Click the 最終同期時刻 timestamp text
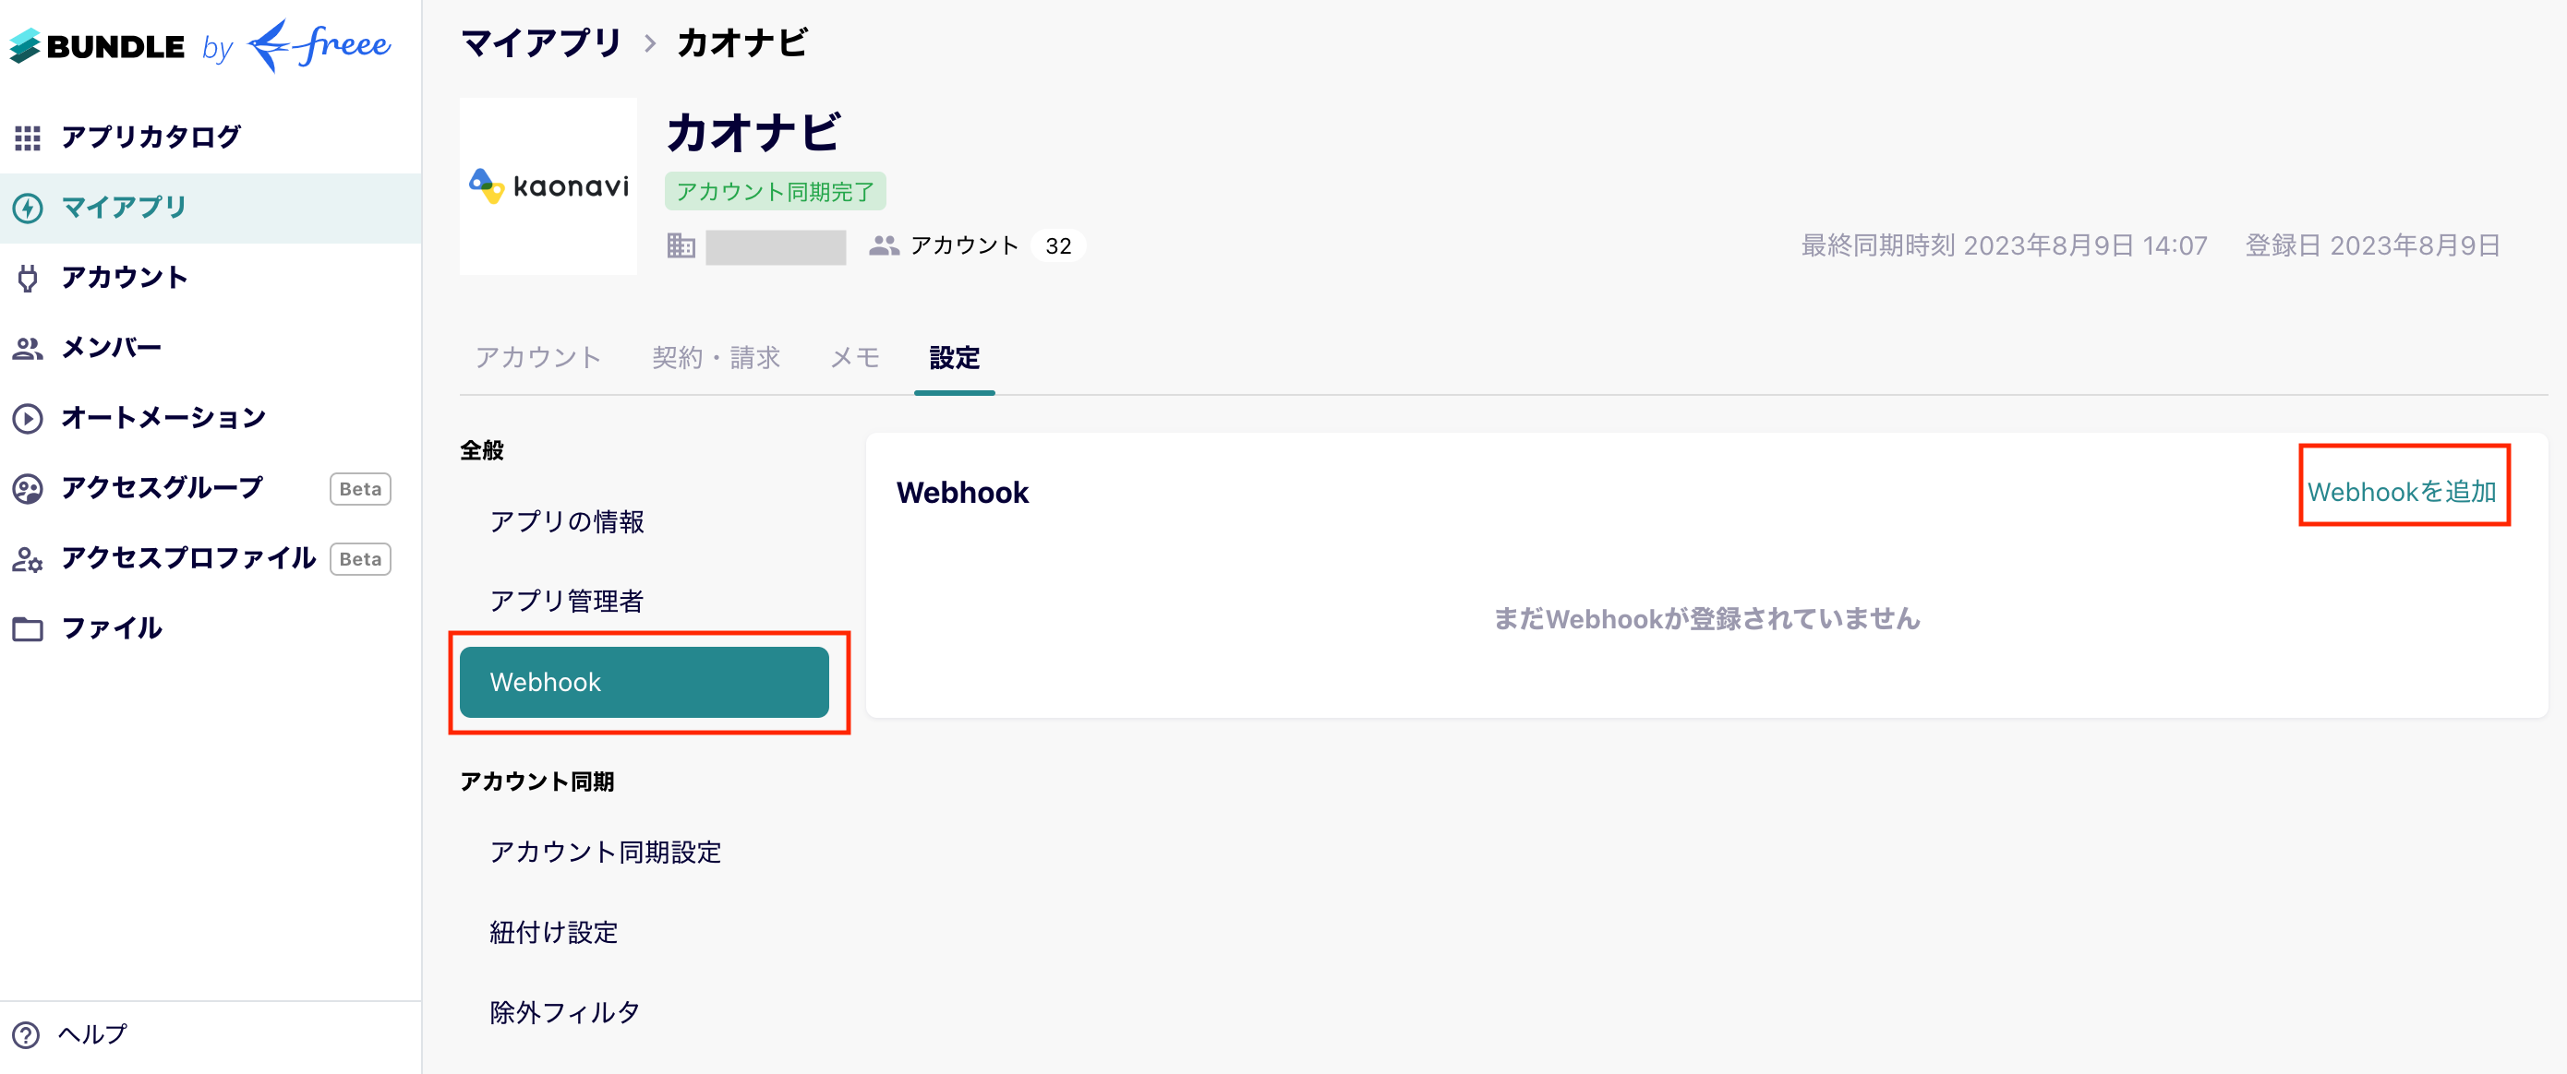Image resolution: width=2567 pixels, height=1074 pixels. (x=2004, y=245)
